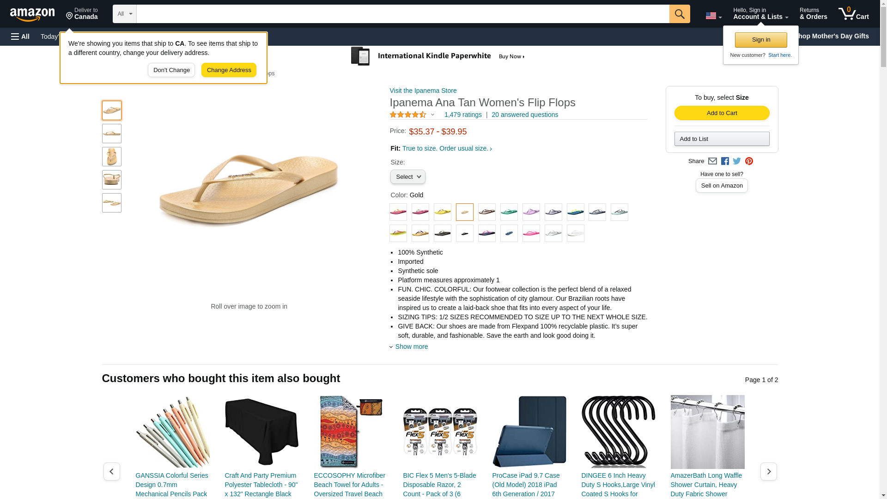The width and height of the screenshot is (887, 499).
Task: Open the Size Select dropdown
Action: point(407,177)
